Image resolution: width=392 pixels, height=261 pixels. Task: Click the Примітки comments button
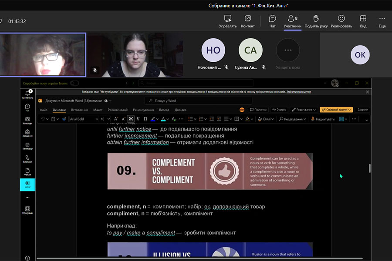coord(257,110)
